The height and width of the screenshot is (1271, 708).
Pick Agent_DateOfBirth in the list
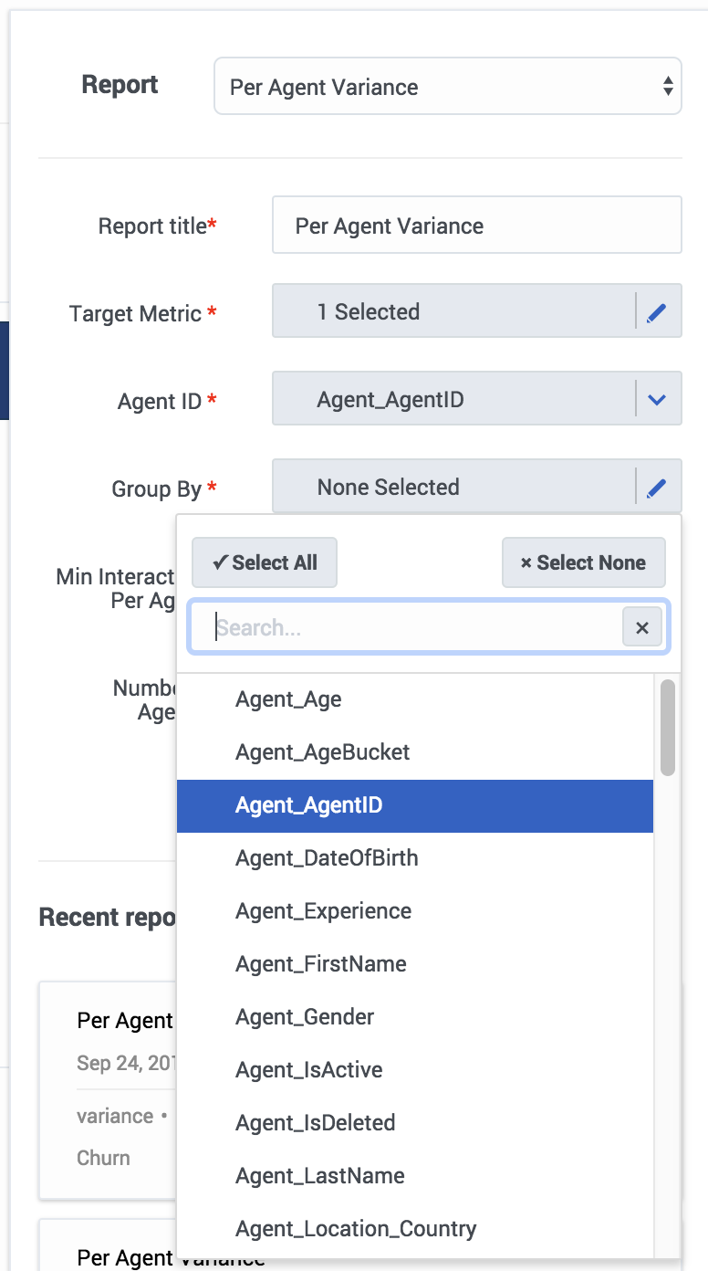coord(327,859)
